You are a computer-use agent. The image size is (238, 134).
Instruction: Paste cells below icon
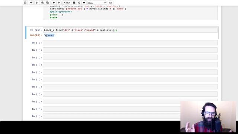(48, 3)
